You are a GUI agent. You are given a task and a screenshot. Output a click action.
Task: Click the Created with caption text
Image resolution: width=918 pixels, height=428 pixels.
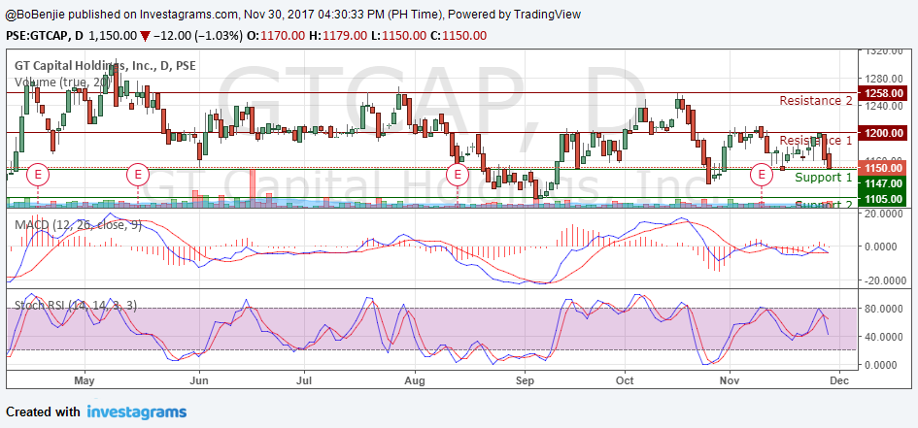point(44,412)
